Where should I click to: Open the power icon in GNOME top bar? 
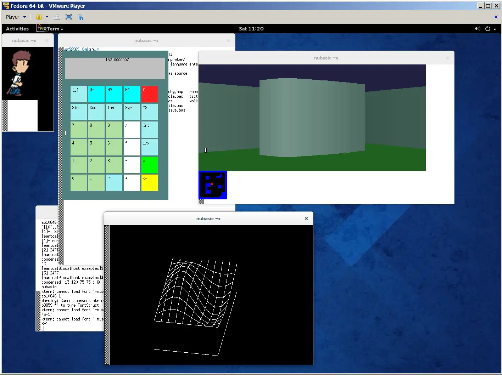(x=488, y=29)
